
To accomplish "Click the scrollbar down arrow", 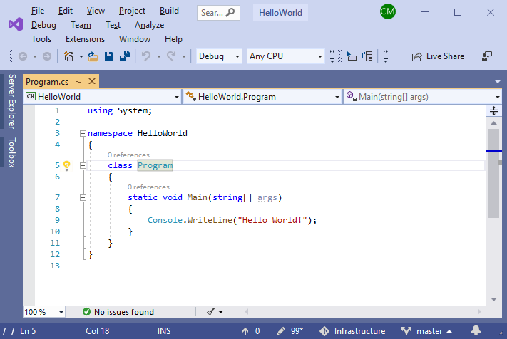I will tap(493, 299).
